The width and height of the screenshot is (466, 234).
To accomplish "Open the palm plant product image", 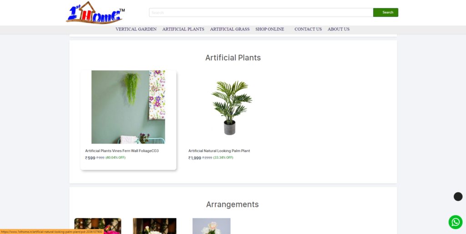I will (x=231, y=107).
